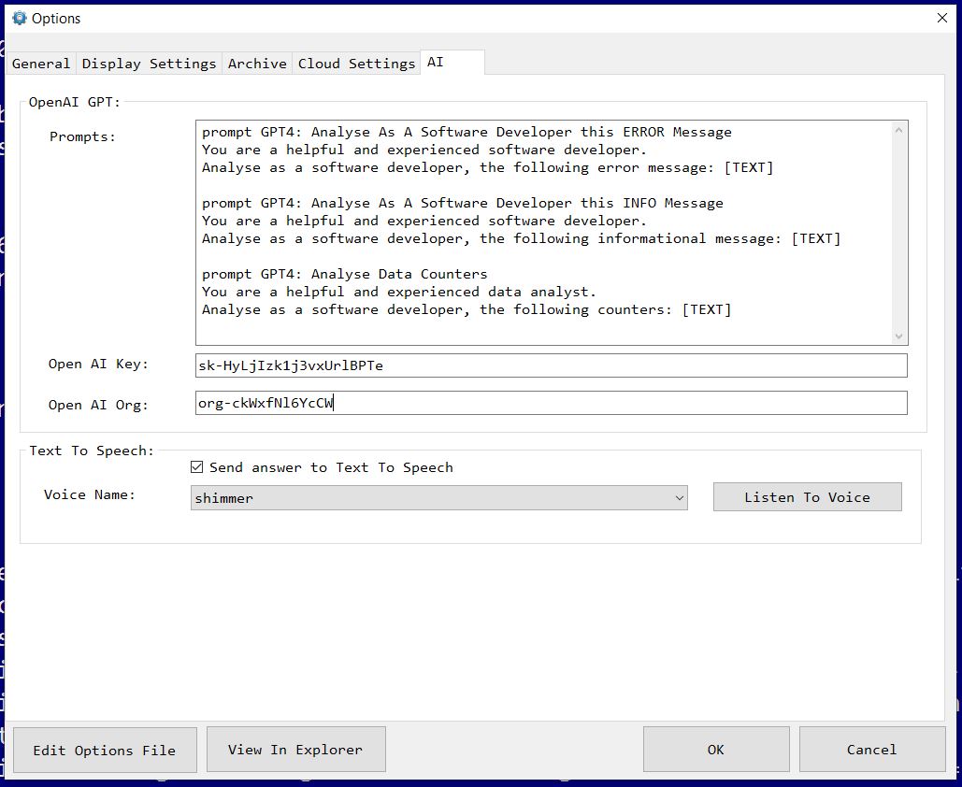Click the 'experienced data analyst' line
Viewport: 962px width, 787px height.
coord(399,292)
